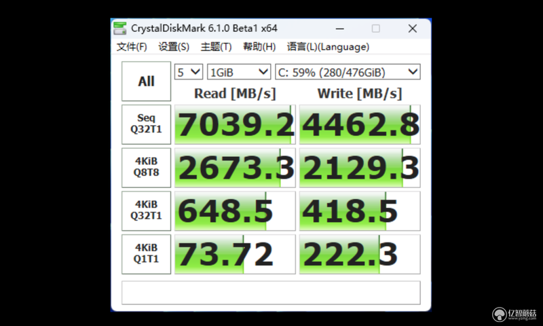
Task: Start the Seq Q32T1 test
Action: click(x=146, y=124)
